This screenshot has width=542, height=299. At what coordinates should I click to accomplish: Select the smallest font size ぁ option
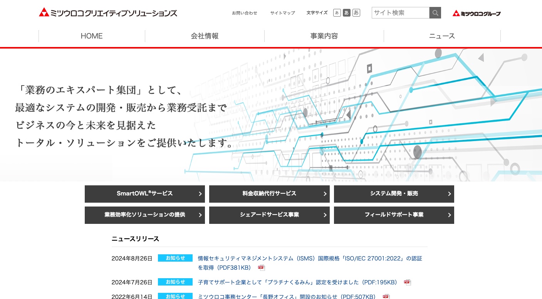pos(337,13)
